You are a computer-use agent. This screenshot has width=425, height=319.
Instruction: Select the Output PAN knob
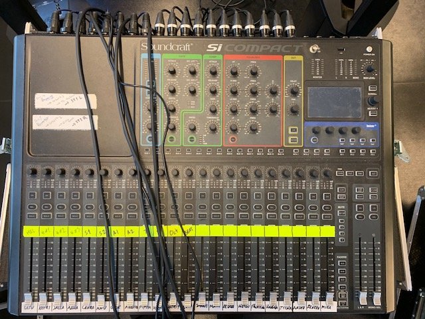tap(294, 110)
